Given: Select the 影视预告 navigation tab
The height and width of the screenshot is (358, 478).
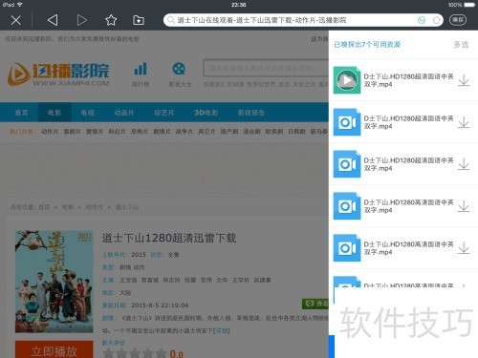Looking at the screenshot, I should pyautogui.click(x=251, y=113).
